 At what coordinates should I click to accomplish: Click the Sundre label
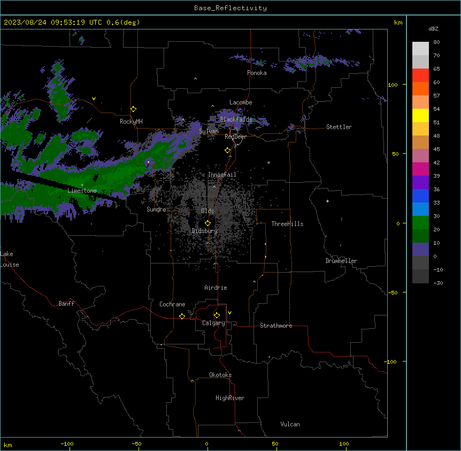tap(156, 209)
